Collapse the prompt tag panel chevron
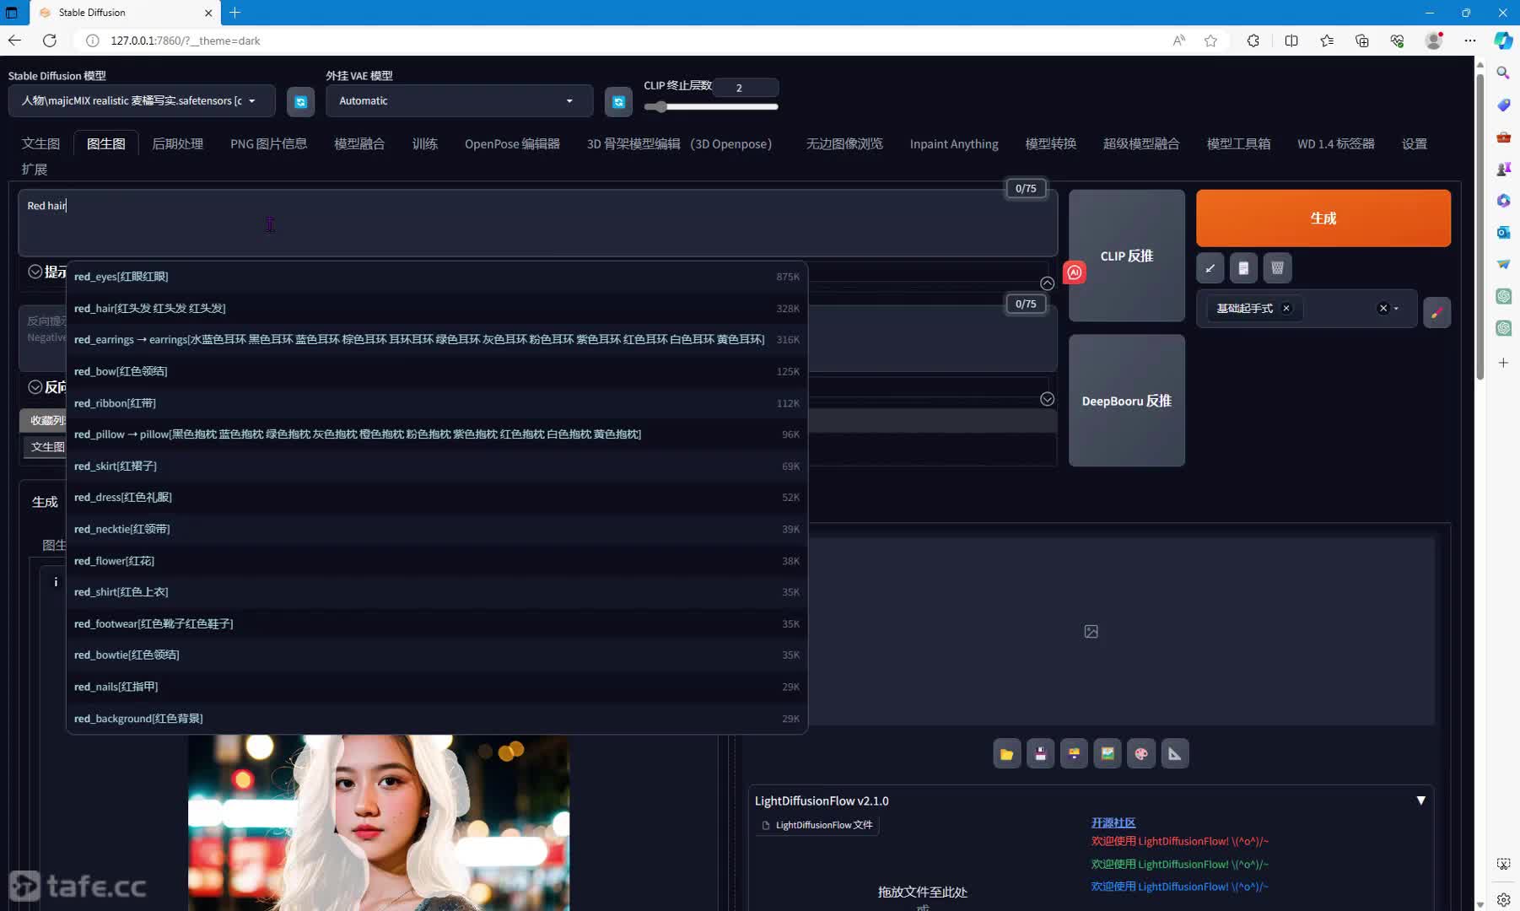 [x=1047, y=283]
